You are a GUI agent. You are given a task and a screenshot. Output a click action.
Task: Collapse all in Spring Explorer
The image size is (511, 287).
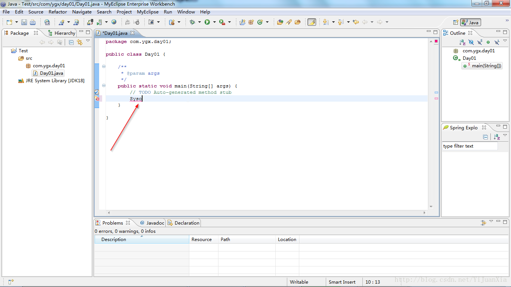(x=486, y=137)
